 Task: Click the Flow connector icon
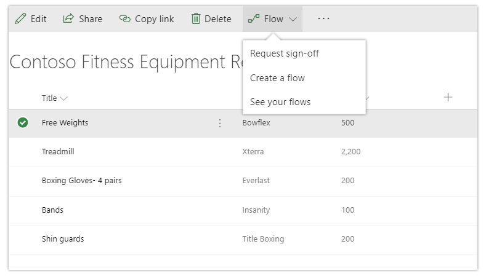pyautogui.click(x=253, y=19)
